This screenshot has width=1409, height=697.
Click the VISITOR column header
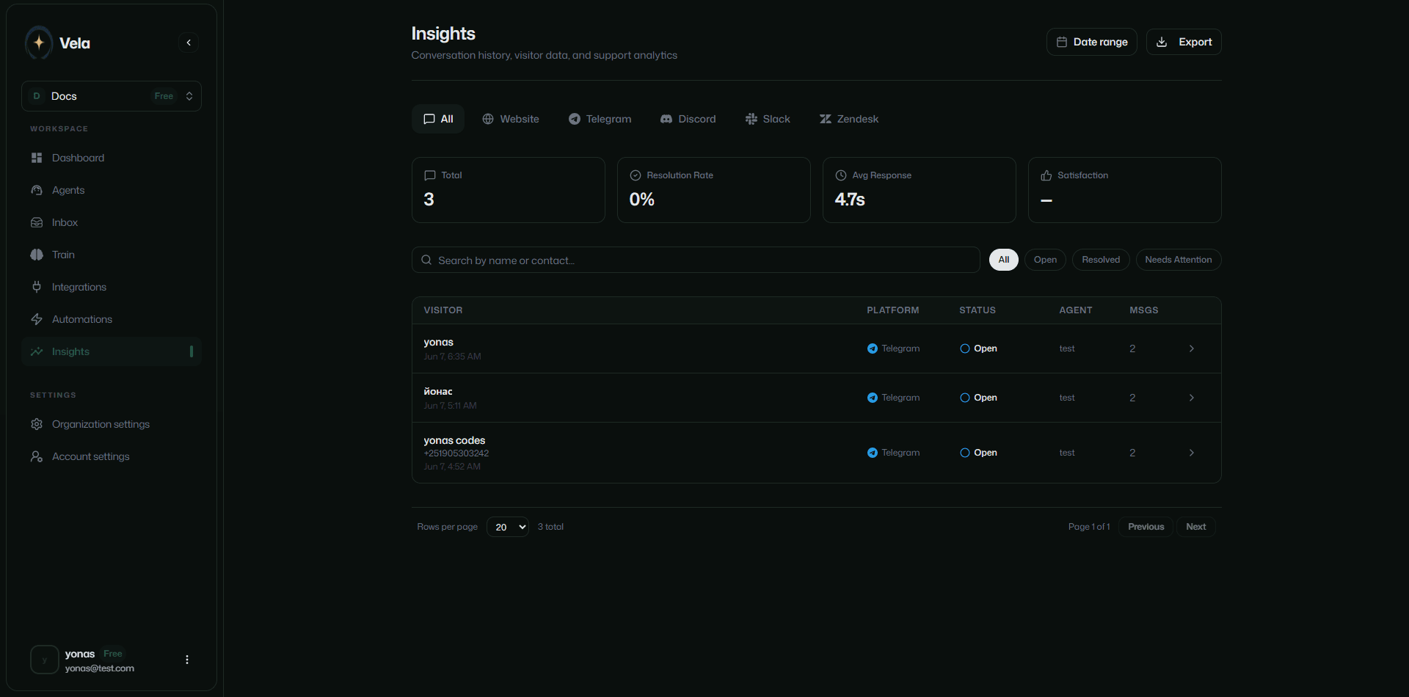tap(443, 310)
